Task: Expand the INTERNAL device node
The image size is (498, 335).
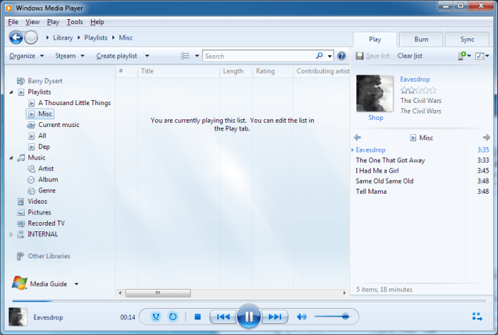Action: [x=11, y=234]
